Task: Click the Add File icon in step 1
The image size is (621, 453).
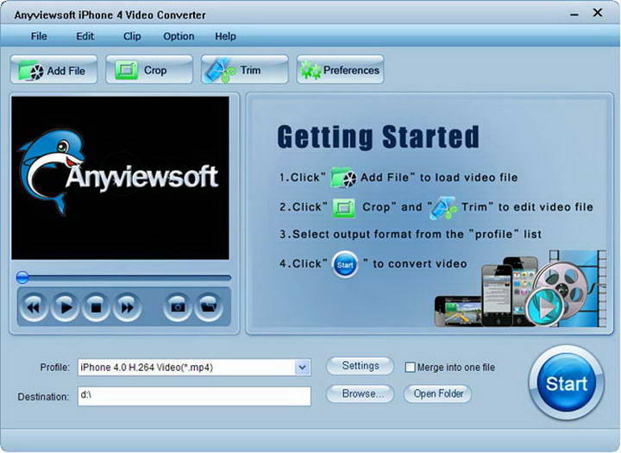Action: click(343, 178)
